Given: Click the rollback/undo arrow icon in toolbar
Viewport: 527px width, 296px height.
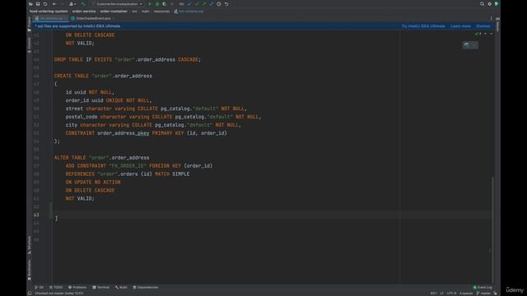Looking at the screenshot, I should pyautogui.click(x=226, y=4).
